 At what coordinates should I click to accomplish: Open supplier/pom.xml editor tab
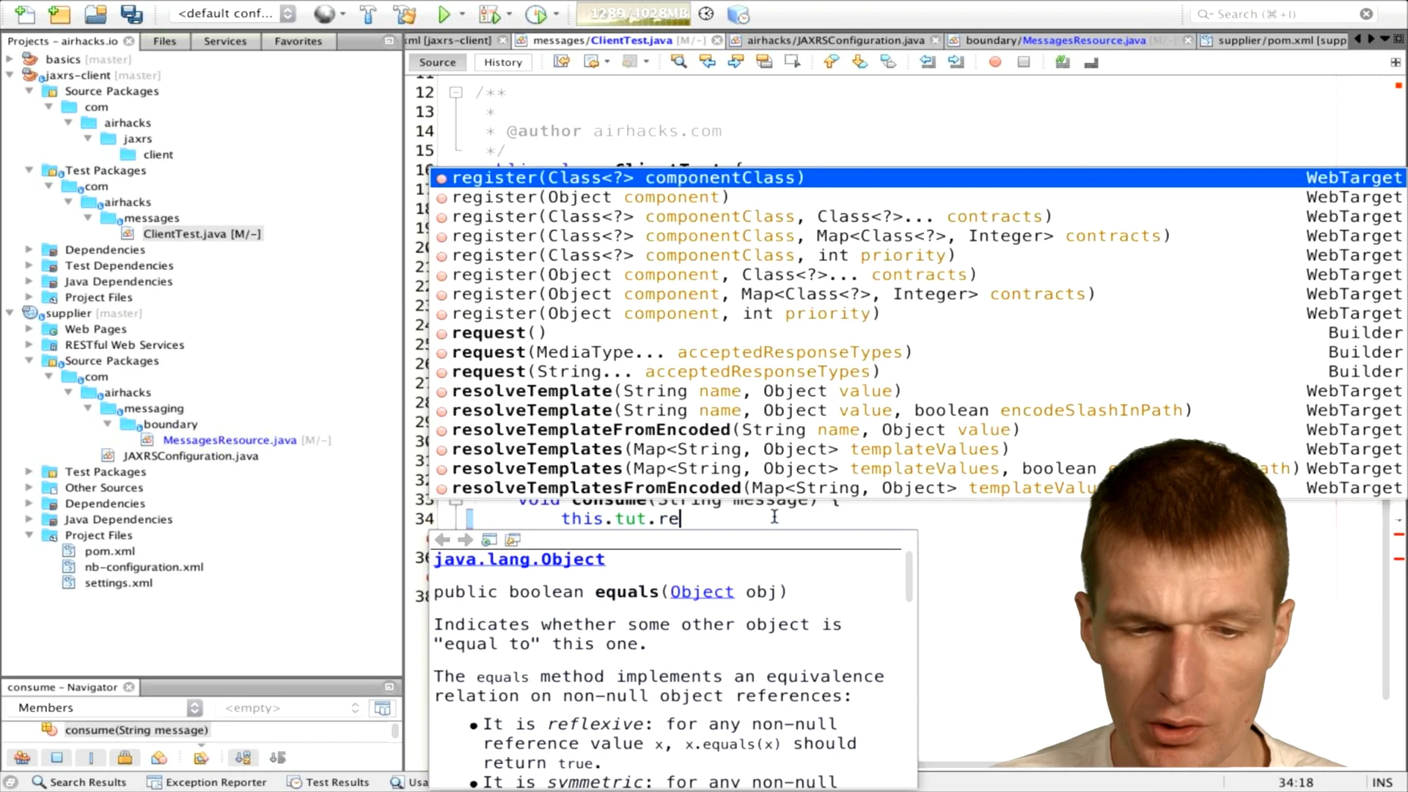tap(1274, 40)
